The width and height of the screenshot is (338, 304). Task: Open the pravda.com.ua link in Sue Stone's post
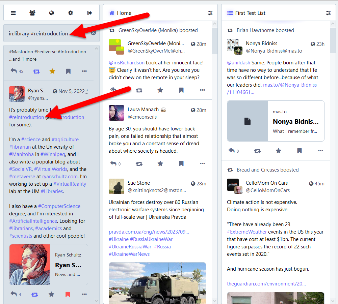click(x=149, y=232)
